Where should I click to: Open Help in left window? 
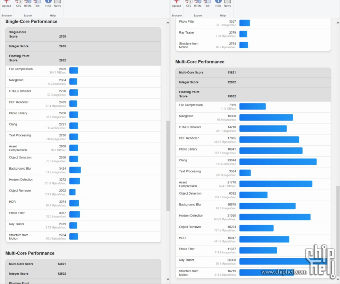[x=48, y=3]
